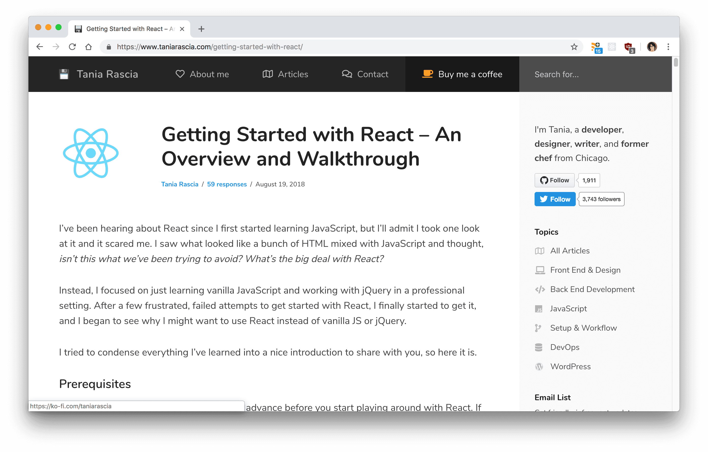Open the About me nav item
The height and width of the screenshot is (452, 708).
(x=202, y=74)
